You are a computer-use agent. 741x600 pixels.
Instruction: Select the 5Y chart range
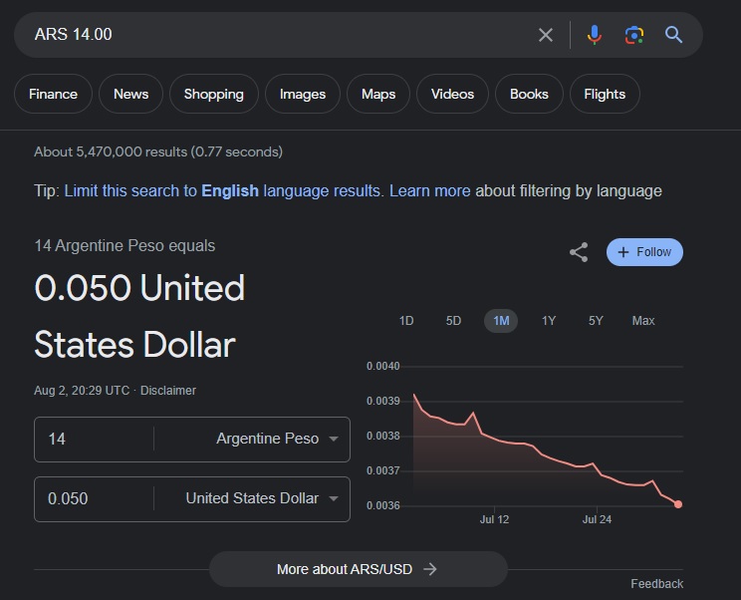point(596,321)
